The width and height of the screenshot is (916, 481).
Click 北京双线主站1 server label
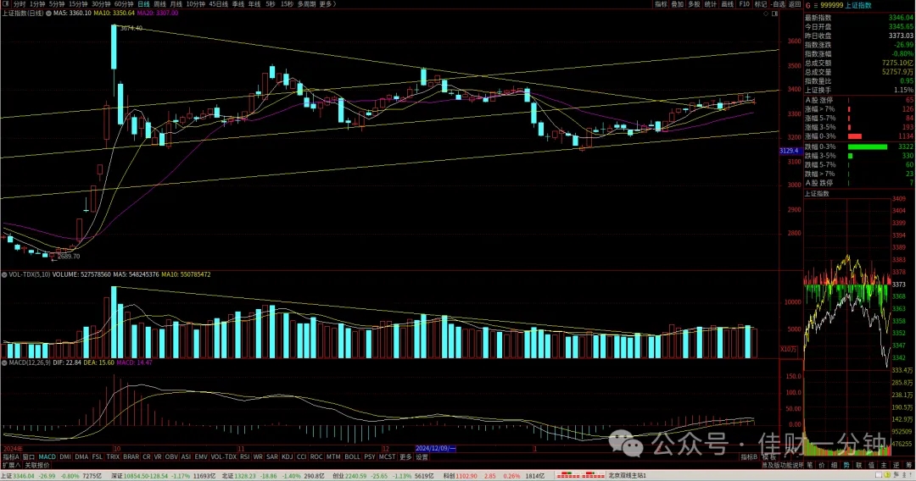tap(628, 476)
